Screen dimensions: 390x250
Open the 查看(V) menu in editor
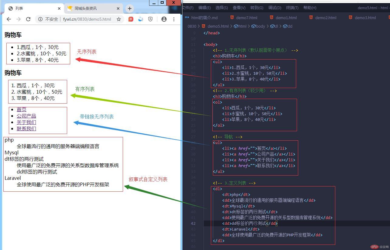click(239, 8)
